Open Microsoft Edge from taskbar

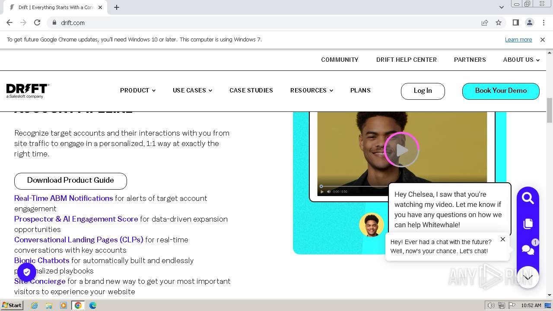pos(93,305)
